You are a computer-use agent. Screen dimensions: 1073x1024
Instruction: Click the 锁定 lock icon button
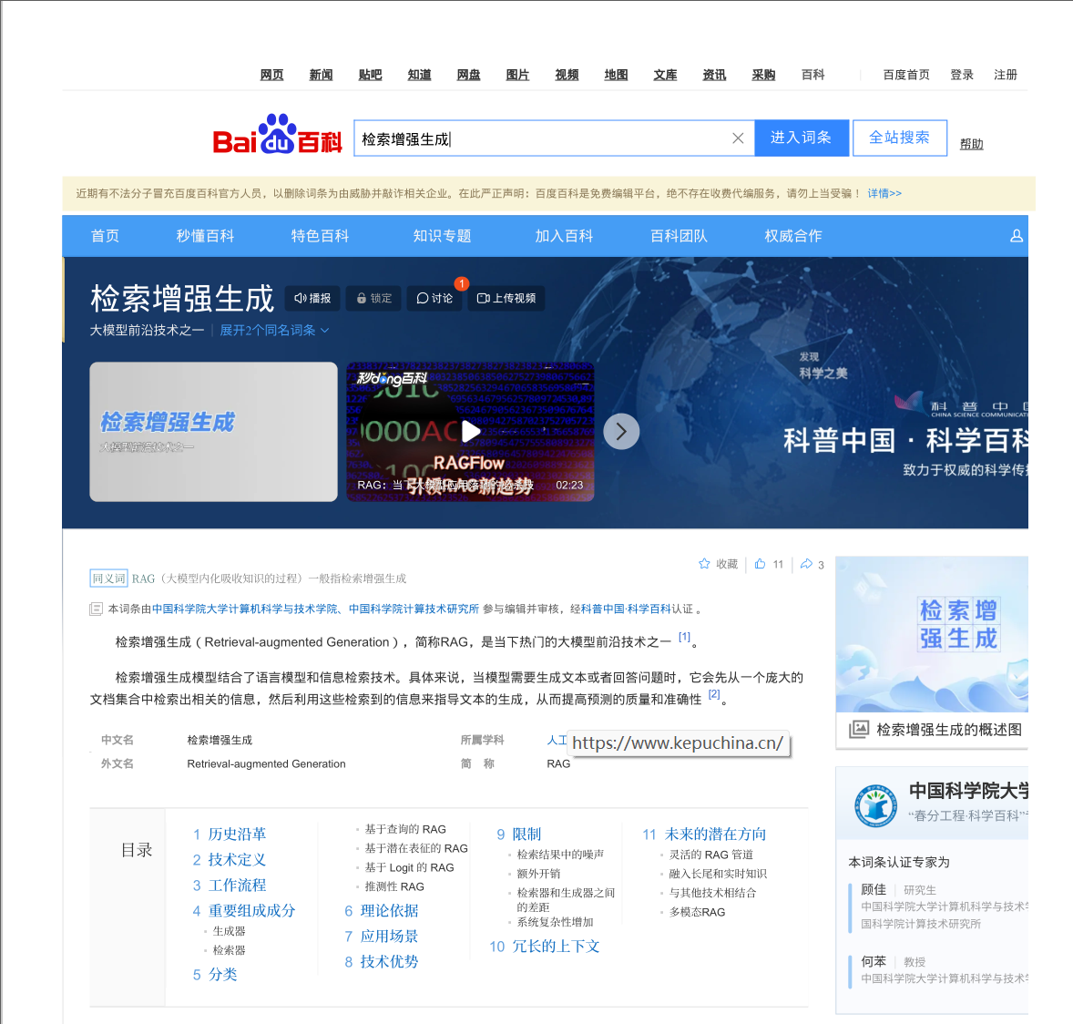pyautogui.click(x=373, y=299)
